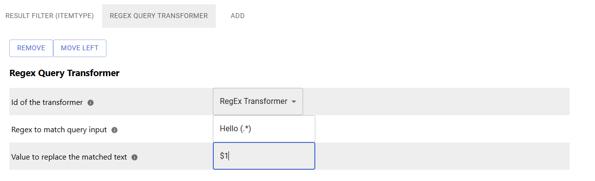The width and height of the screenshot is (595, 181).
Task: Click the dropdown caret arrow in RegEx Transformer
Action: pos(294,102)
